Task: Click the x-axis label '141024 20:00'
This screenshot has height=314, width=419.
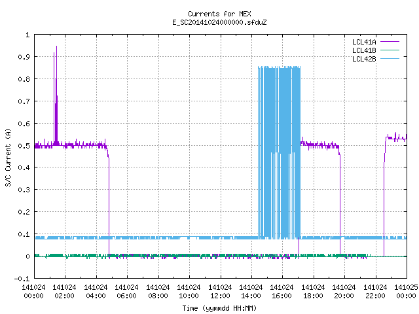Action: click(344, 292)
